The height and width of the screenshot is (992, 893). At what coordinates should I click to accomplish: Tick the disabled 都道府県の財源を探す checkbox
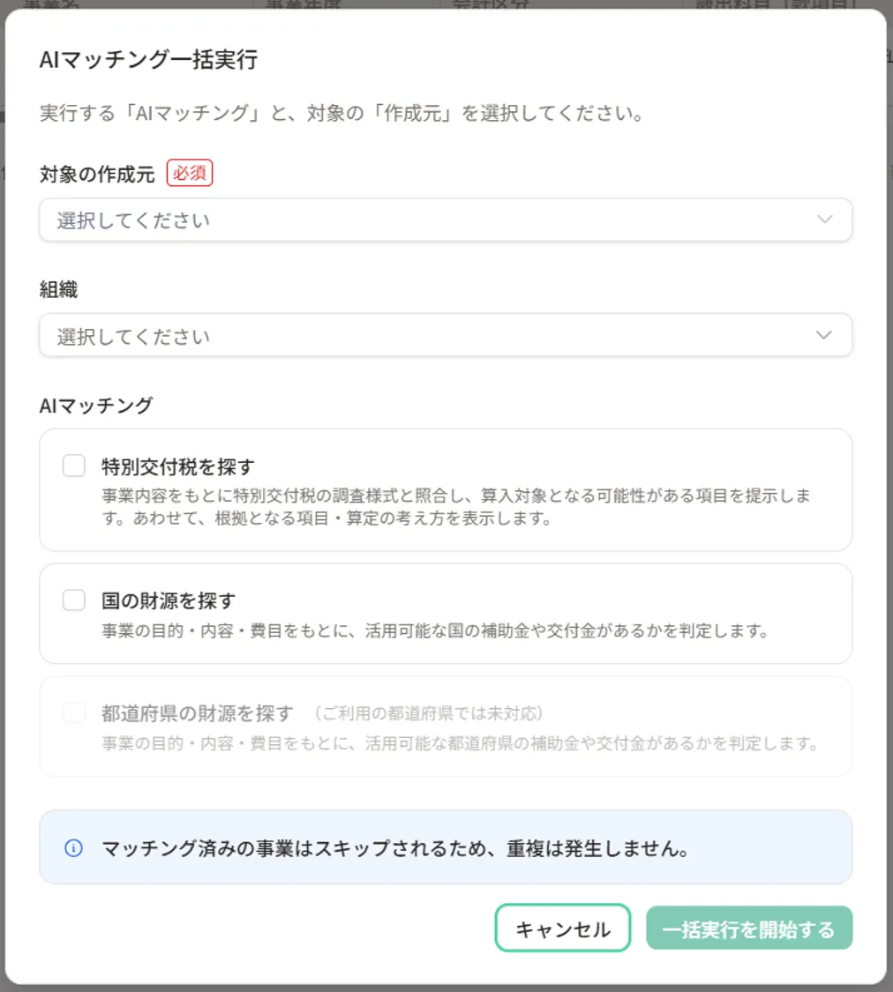pyautogui.click(x=74, y=712)
